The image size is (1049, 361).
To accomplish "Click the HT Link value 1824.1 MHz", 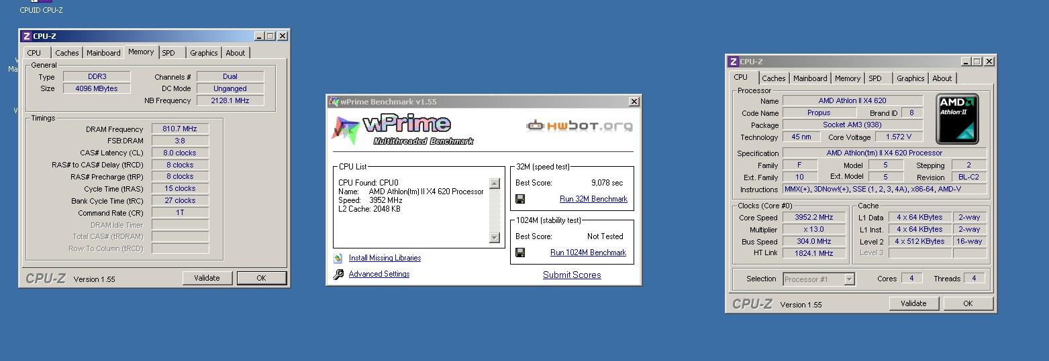I will pos(814,253).
